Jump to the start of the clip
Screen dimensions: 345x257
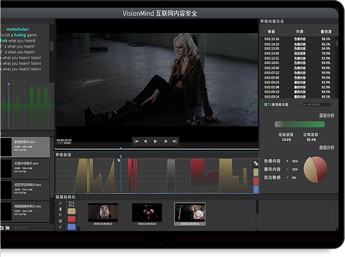click(137, 141)
